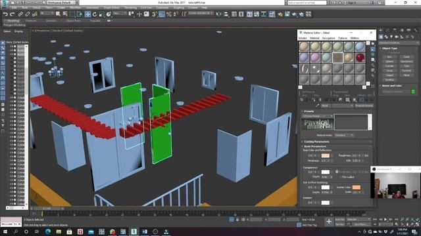Toggle the Angle Snap button

[162, 14]
